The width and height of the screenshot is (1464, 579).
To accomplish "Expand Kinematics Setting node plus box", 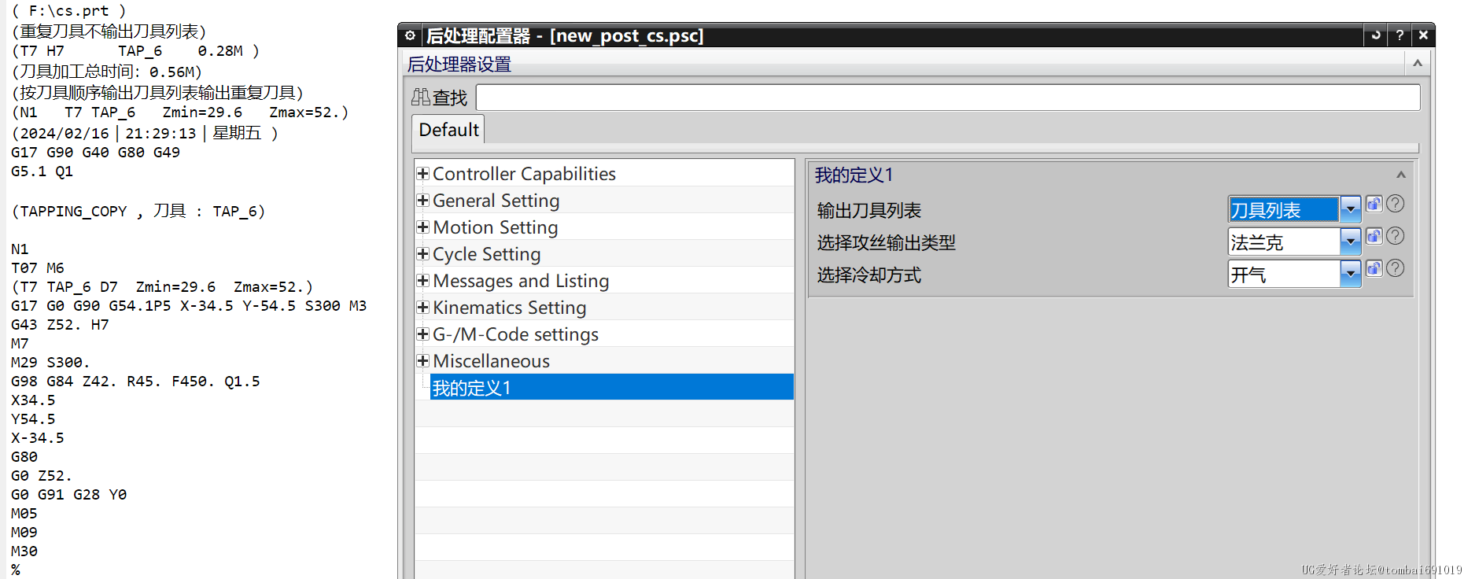I will pos(422,307).
